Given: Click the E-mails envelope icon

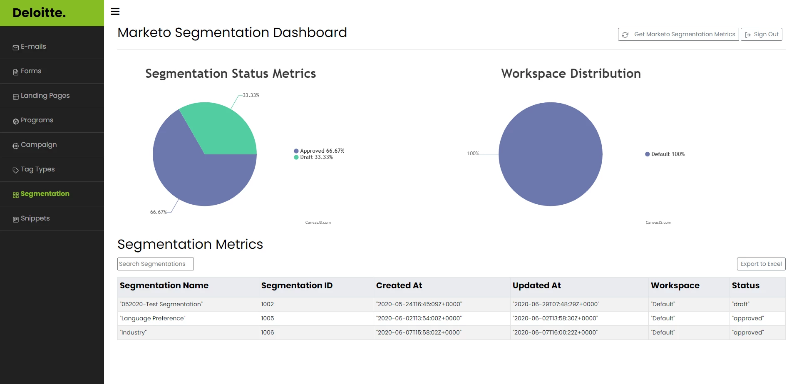Looking at the screenshot, I should [x=16, y=48].
